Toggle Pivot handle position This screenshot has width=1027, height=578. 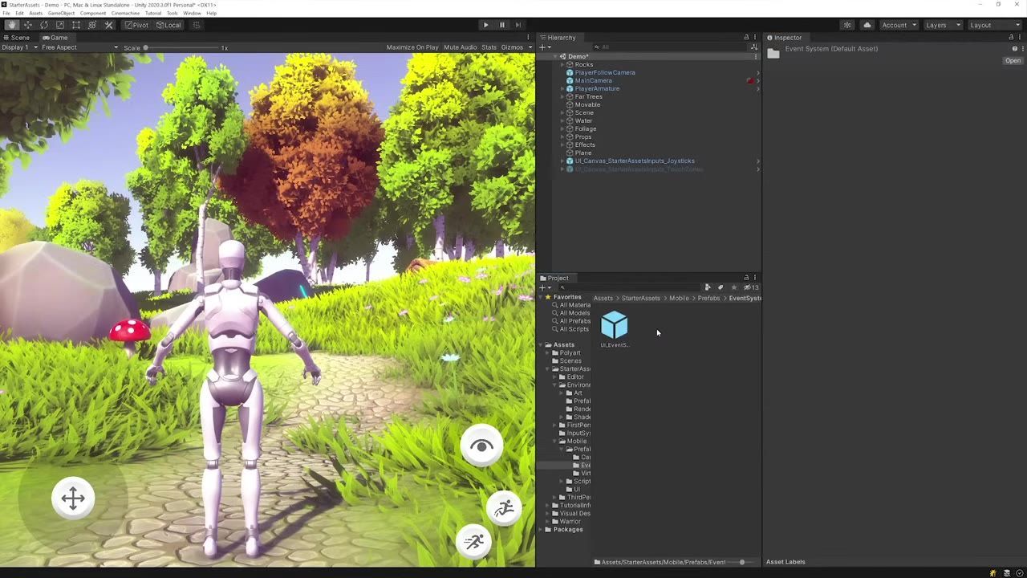point(136,25)
